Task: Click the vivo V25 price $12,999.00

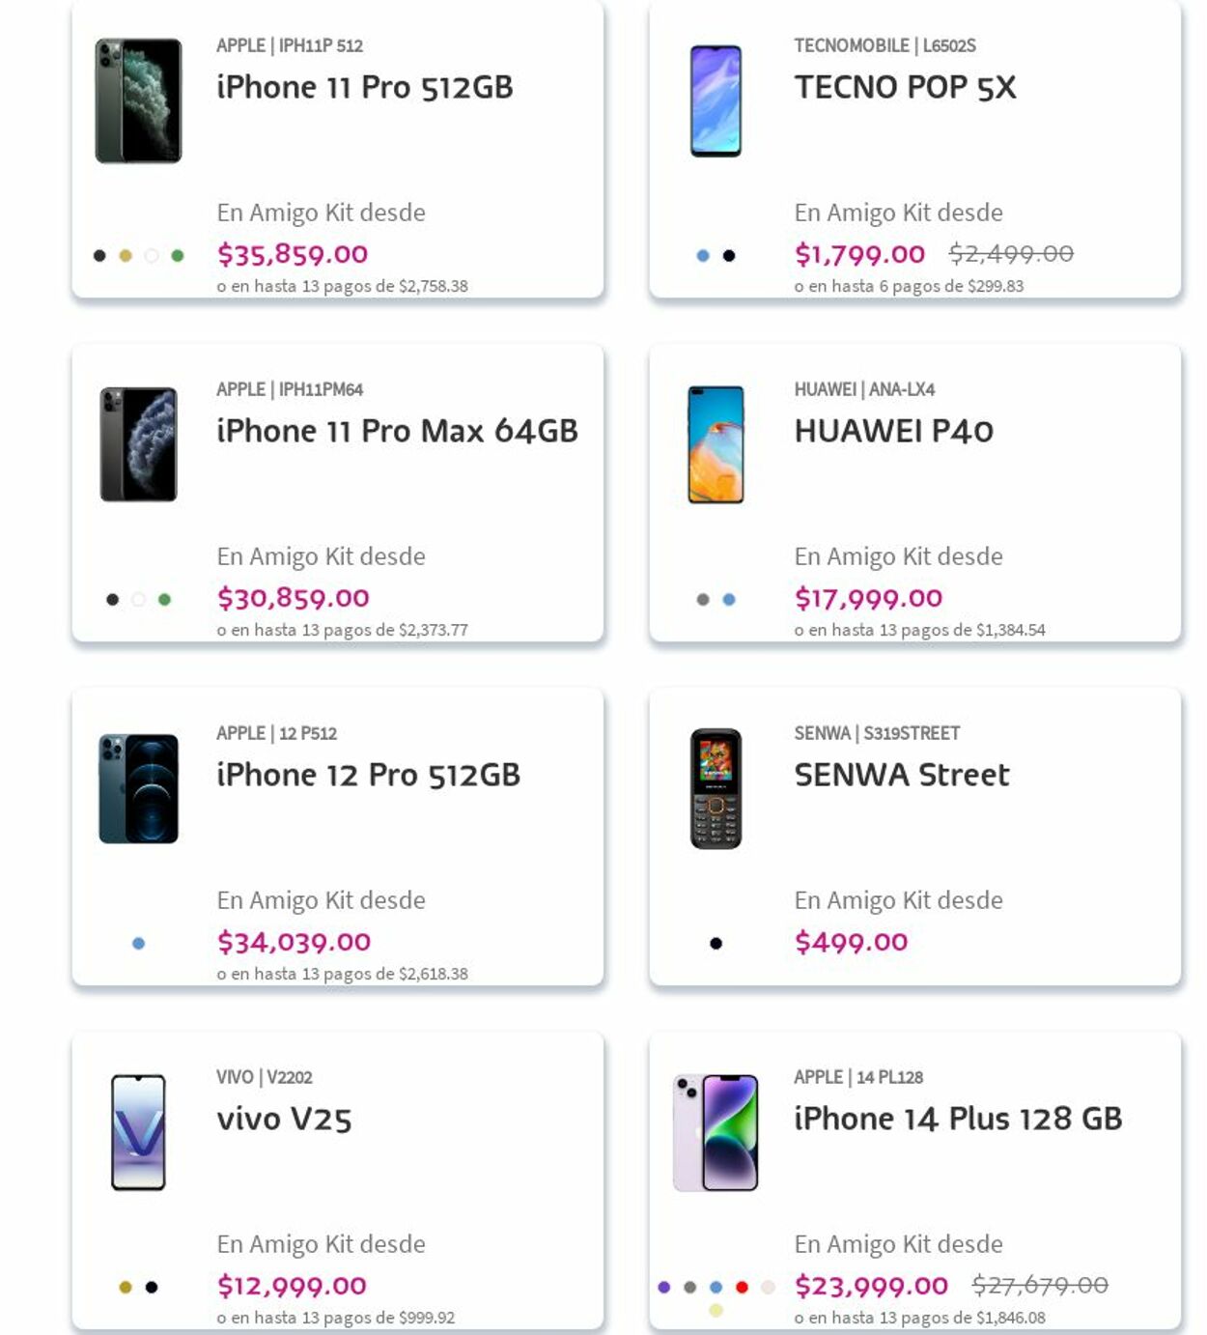Action: pos(292,1286)
